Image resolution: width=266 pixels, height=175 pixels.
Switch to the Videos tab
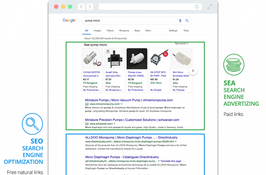(110, 30)
